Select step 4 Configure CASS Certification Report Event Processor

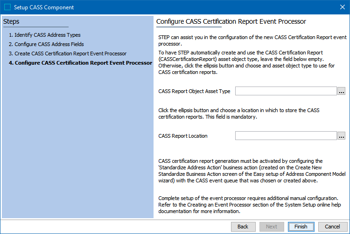click(x=80, y=63)
